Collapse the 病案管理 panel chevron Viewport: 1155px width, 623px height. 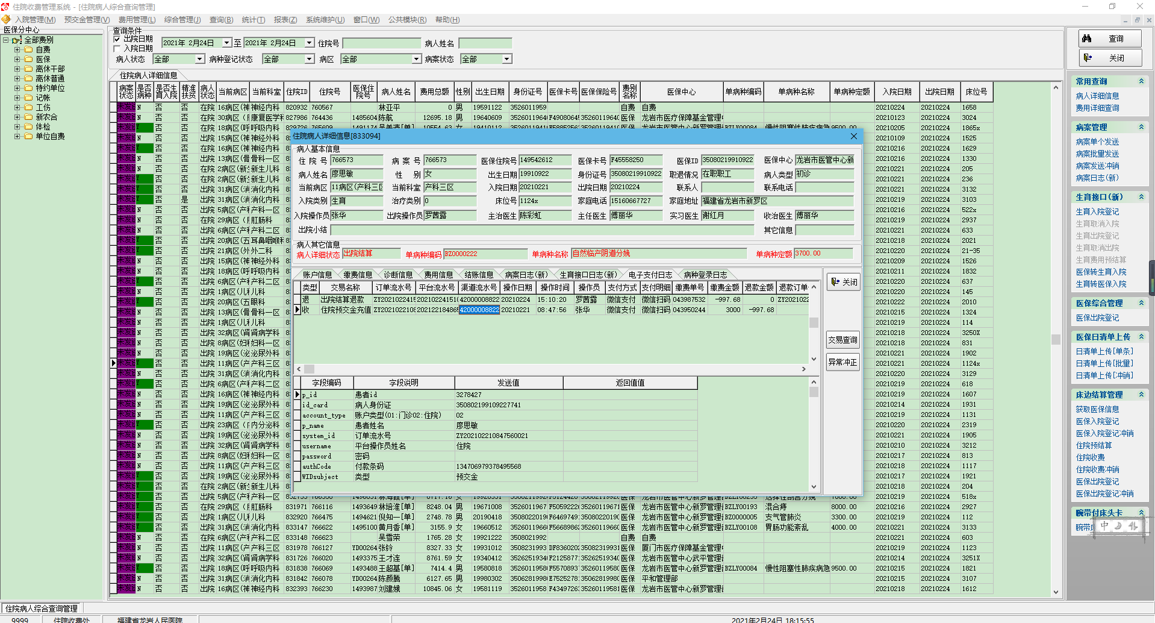1141,127
